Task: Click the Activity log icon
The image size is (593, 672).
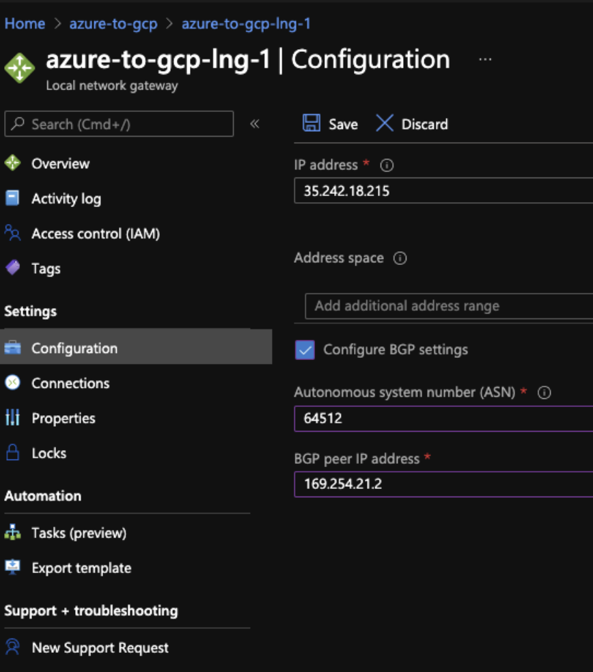Action: tap(13, 198)
